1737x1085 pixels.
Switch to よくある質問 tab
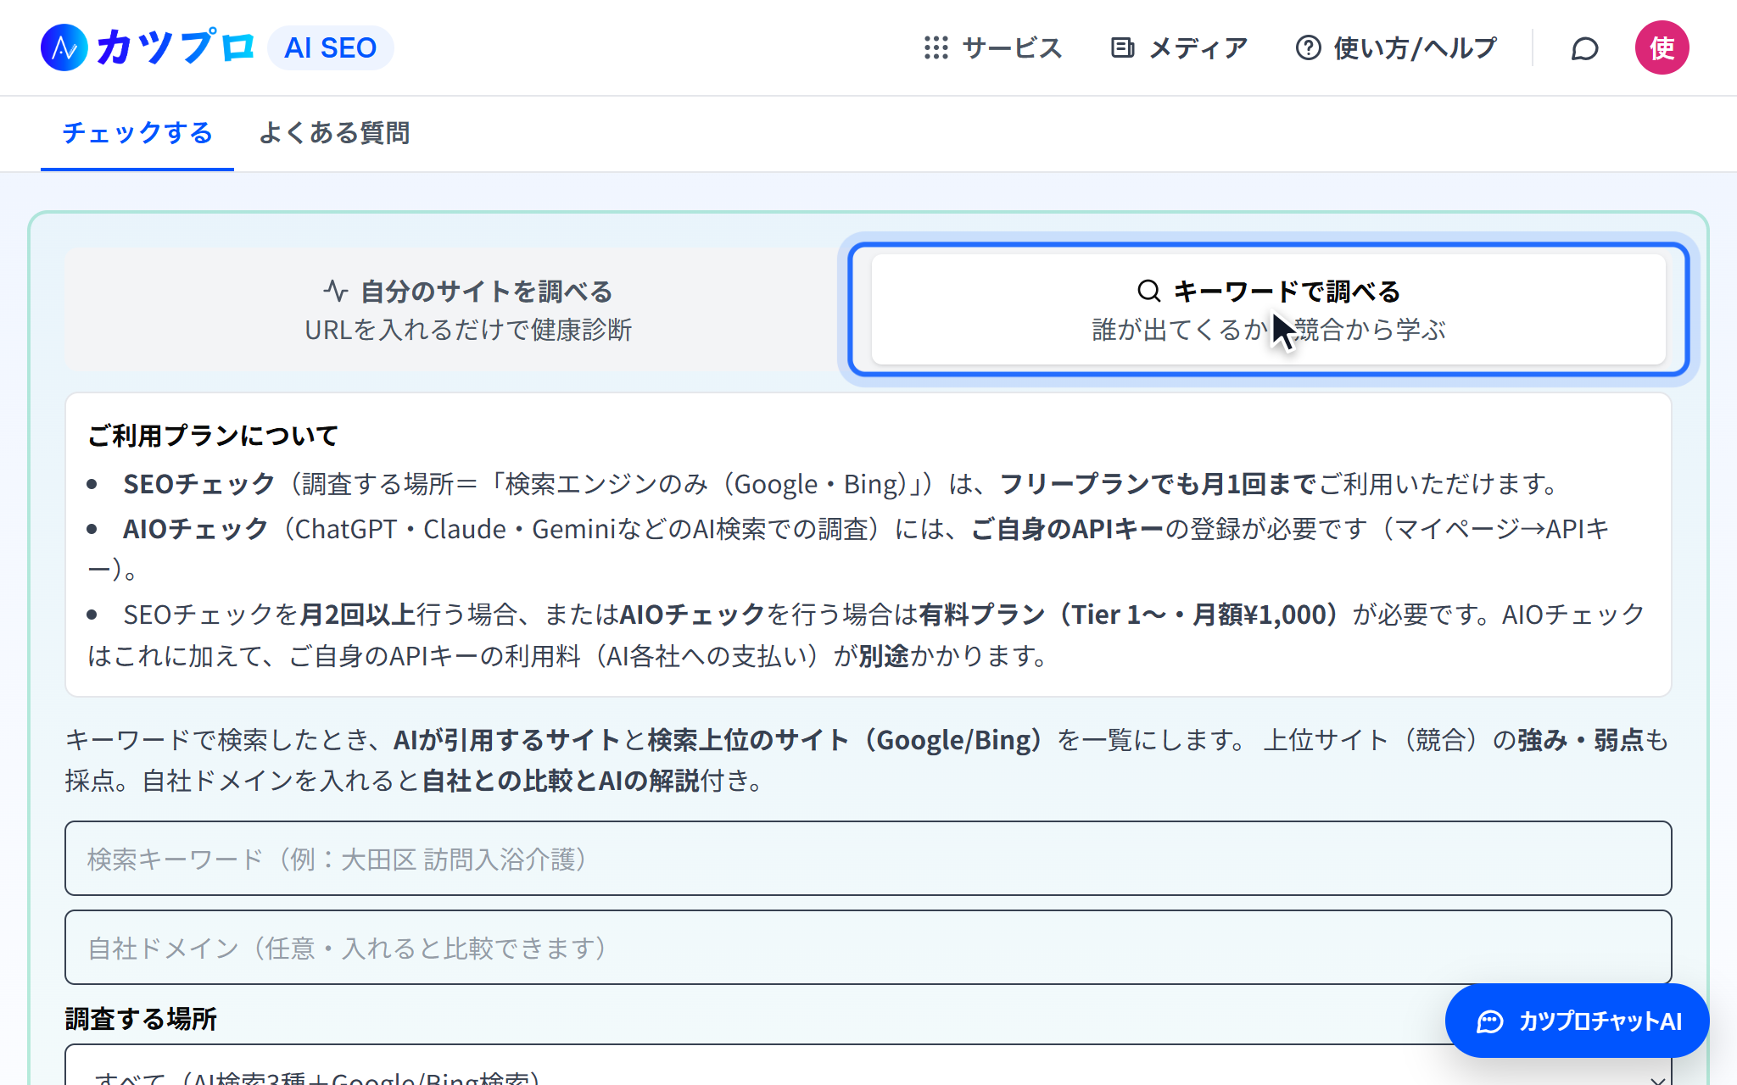point(334,133)
